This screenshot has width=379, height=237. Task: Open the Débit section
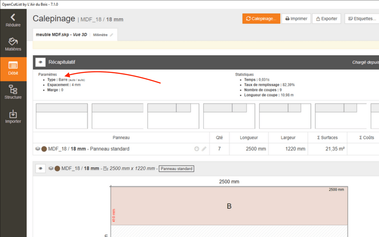(x=13, y=69)
